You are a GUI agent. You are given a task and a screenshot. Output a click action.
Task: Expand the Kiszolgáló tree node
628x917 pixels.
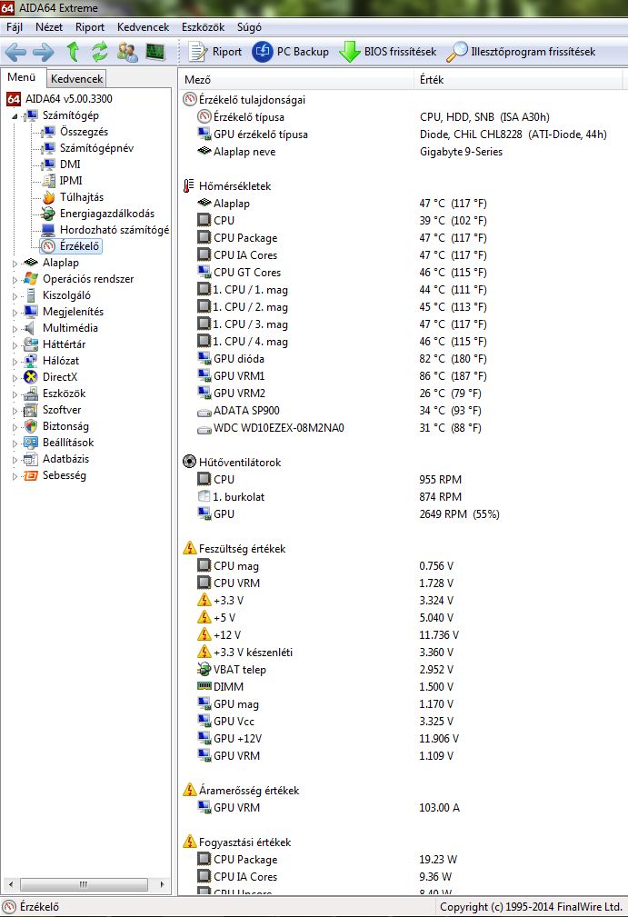click(x=15, y=296)
